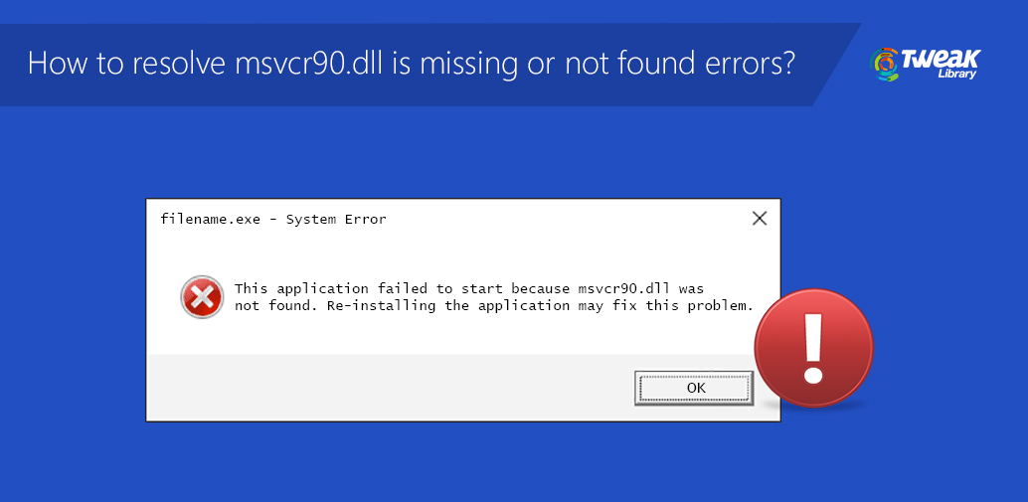Close the System Error dialog with X

tap(760, 219)
